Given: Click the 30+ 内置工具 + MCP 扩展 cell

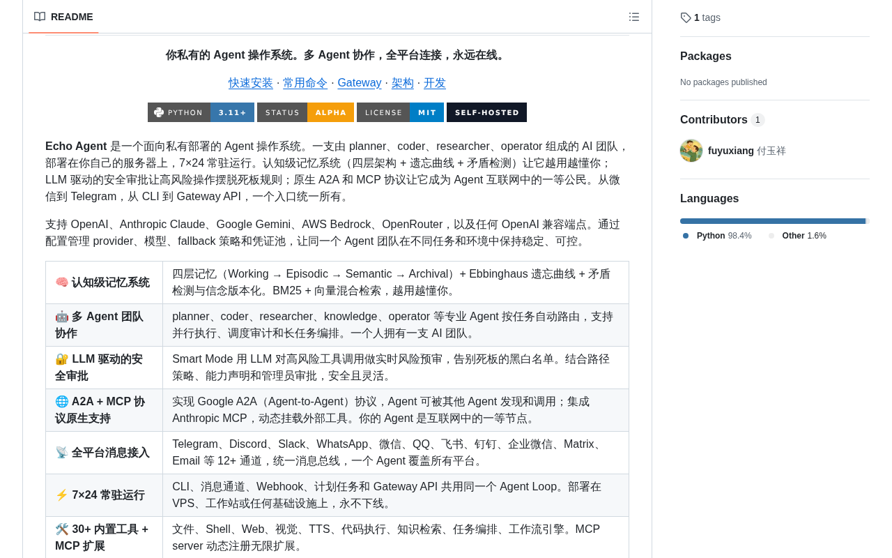Looking at the screenshot, I should pos(105,537).
